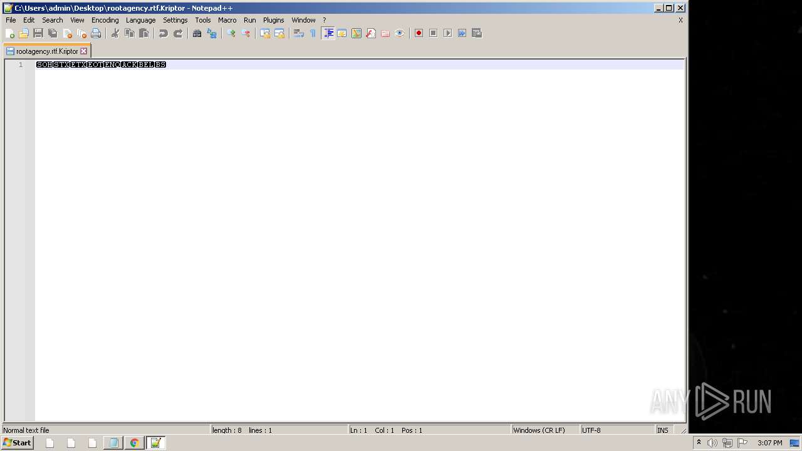Click 'length : 8' status bar field
Screen dimensions: 802x451
(227, 430)
